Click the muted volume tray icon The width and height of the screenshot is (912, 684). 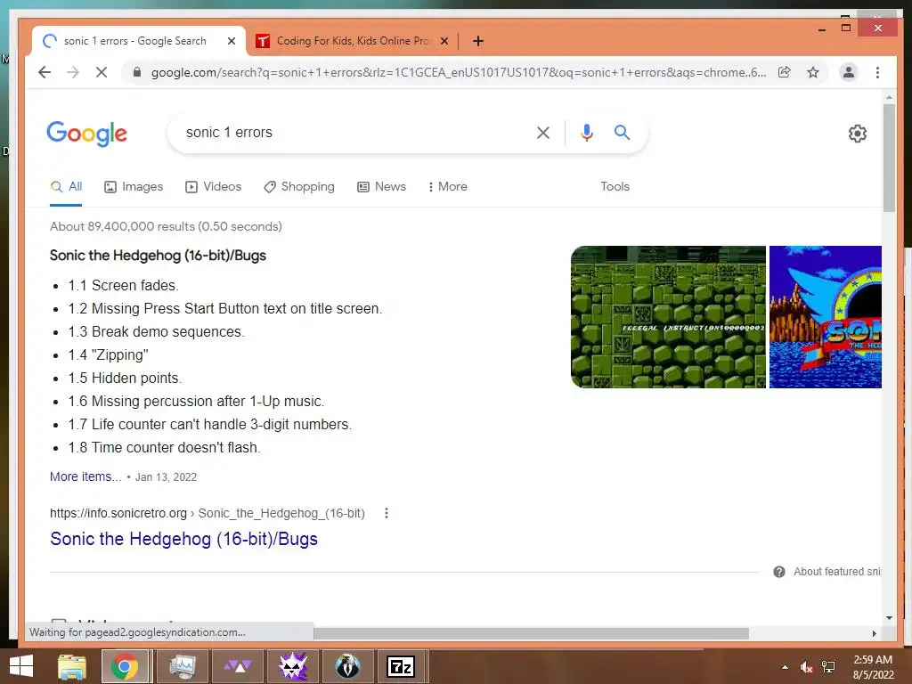(806, 667)
